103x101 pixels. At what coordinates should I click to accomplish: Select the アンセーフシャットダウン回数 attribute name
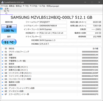(22, 88)
